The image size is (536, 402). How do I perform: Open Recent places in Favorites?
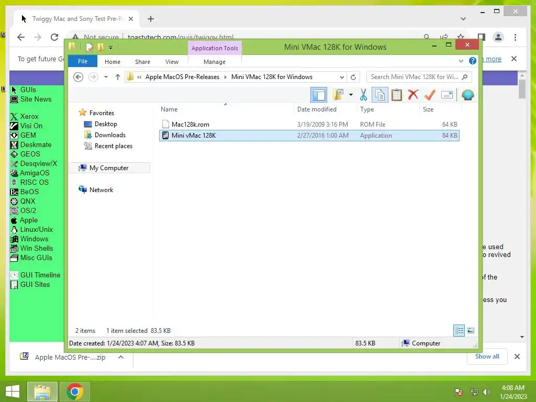[113, 146]
